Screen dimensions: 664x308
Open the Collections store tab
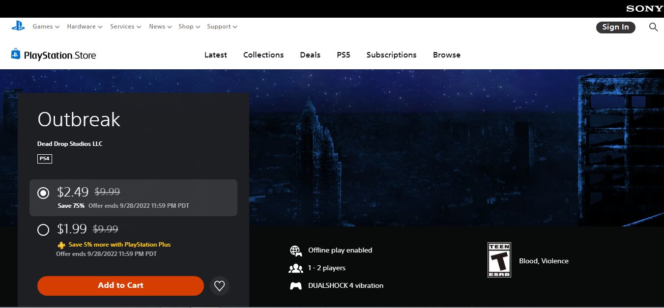pos(263,55)
